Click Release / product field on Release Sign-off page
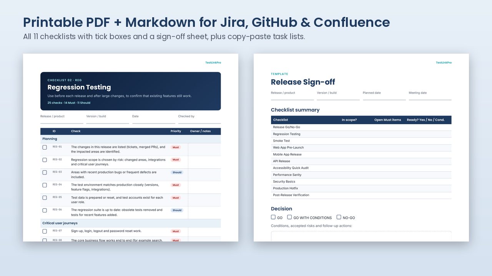The height and width of the screenshot is (276, 492). 293,95
